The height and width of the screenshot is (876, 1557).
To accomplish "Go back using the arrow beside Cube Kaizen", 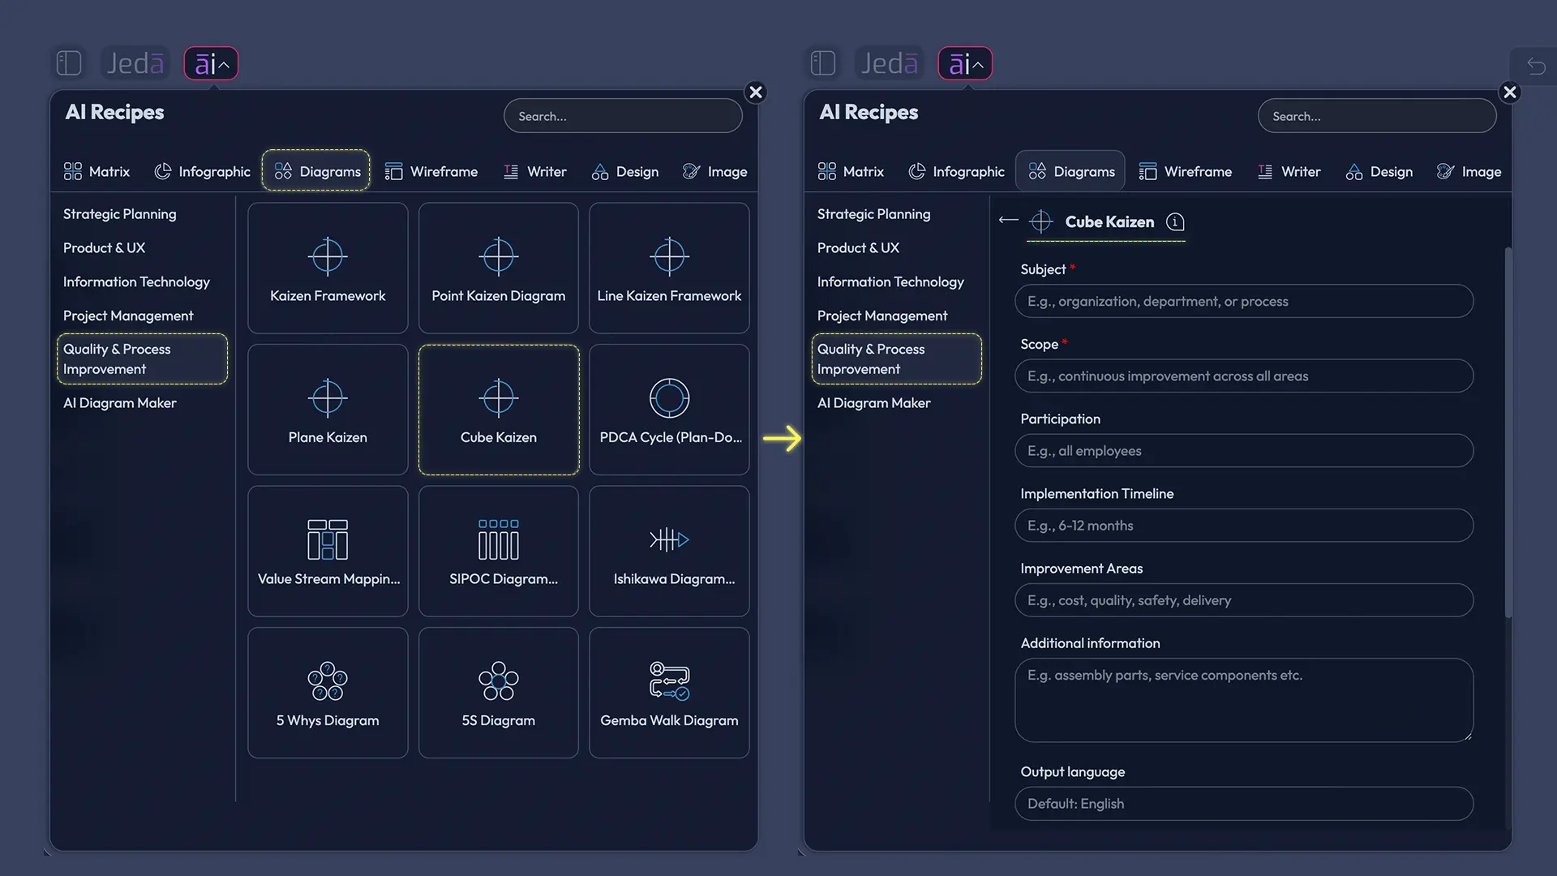I will [x=1008, y=220].
